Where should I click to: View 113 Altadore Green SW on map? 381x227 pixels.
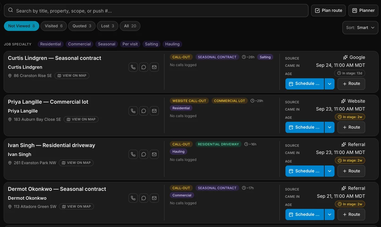pos(77,207)
